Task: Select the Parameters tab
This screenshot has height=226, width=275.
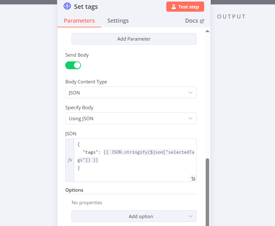Action: point(79,21)
